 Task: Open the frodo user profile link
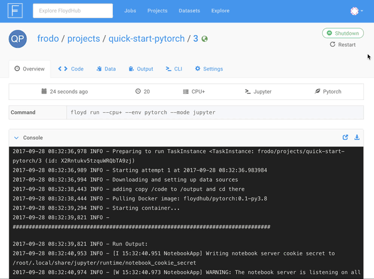(x=48, y=39)
